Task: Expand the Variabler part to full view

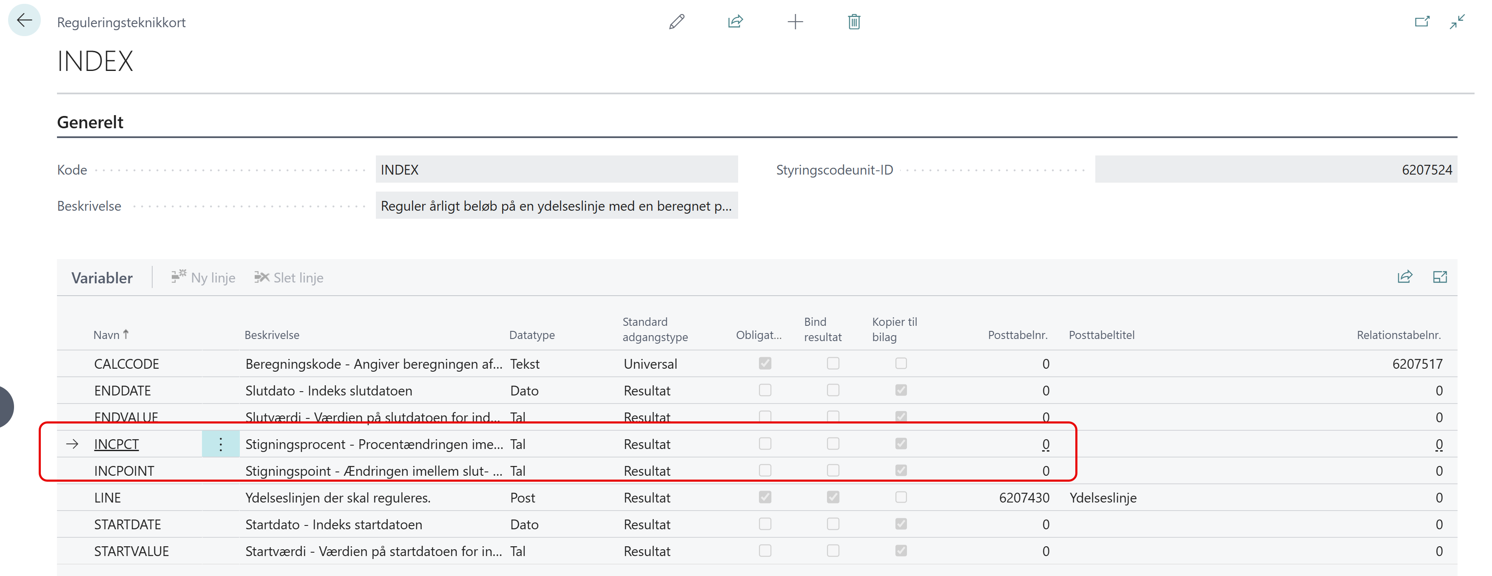Action: [1440, 277]
